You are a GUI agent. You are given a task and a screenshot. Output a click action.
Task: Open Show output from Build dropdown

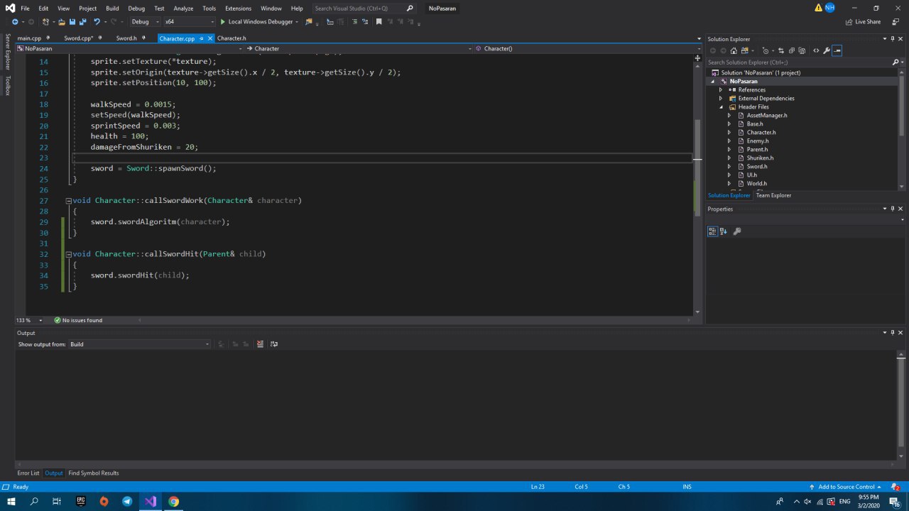click(139, 344)
